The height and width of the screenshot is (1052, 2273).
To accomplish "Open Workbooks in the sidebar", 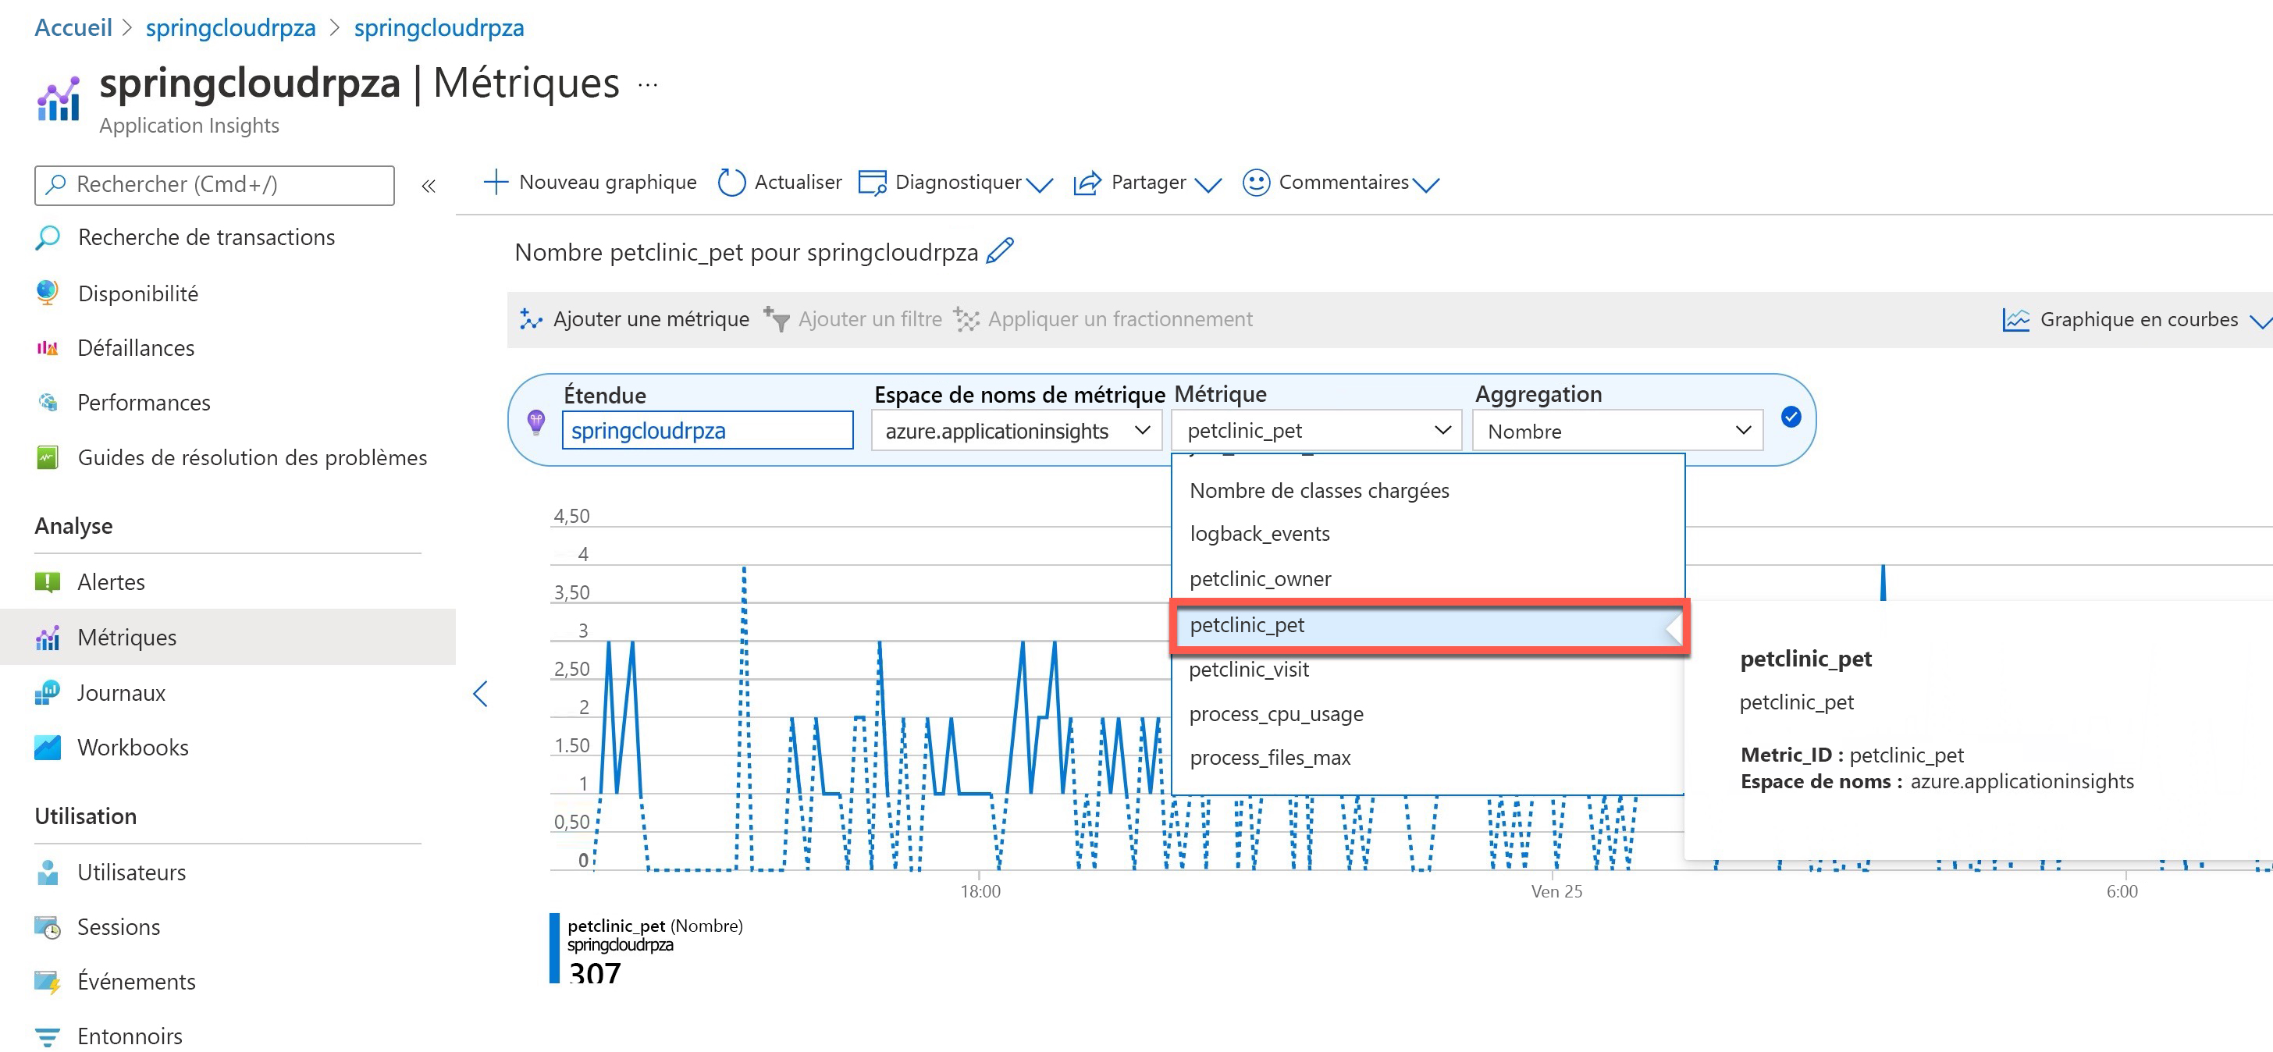I will (133, 748).
